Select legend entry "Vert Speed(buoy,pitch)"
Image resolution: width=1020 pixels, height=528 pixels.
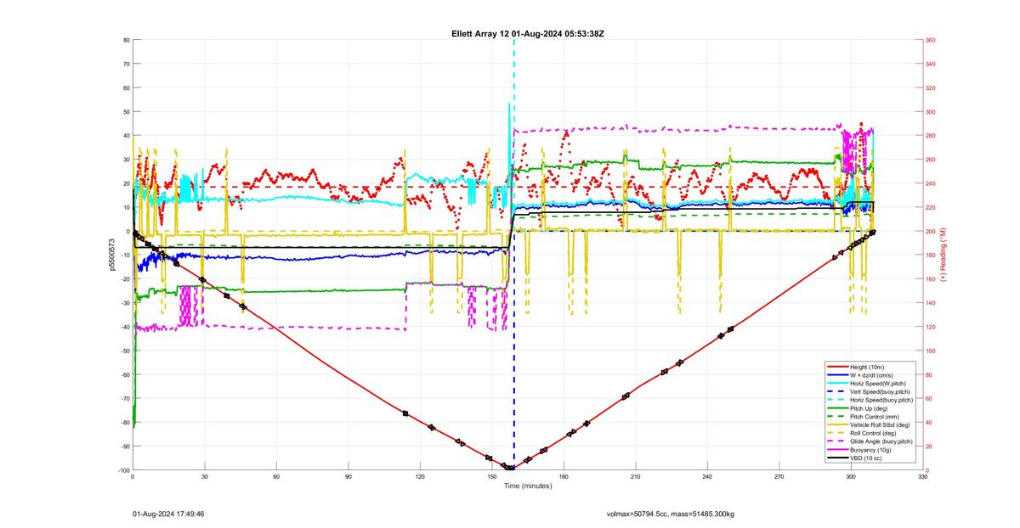[x=881, y=391]
